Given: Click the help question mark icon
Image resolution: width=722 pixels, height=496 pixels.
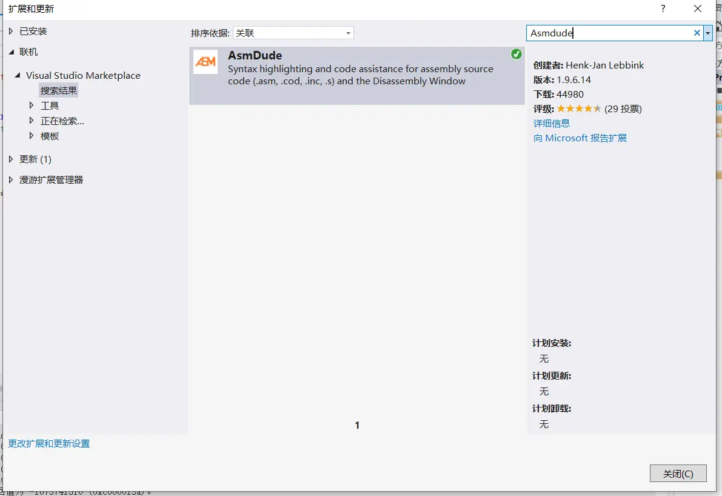Looking at the screenshot, I should coord(663,8).
